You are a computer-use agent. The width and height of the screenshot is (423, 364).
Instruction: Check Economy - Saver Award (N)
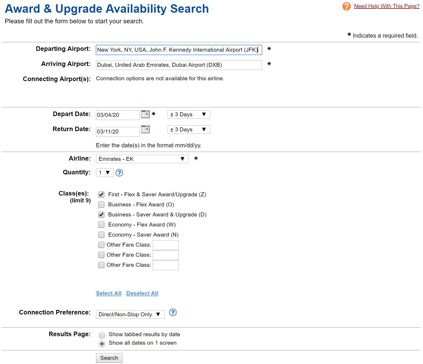point(101,235)
